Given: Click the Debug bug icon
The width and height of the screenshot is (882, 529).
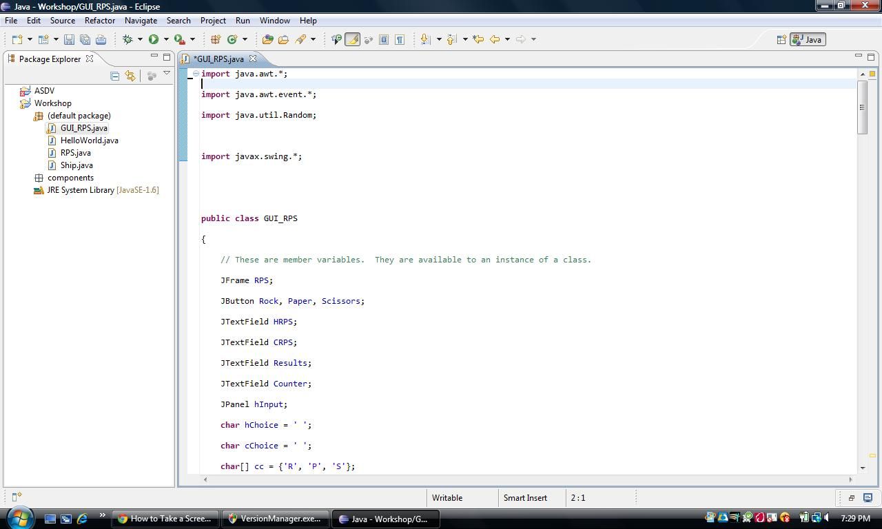Looking at the screenshot, I should pos(127,40).
